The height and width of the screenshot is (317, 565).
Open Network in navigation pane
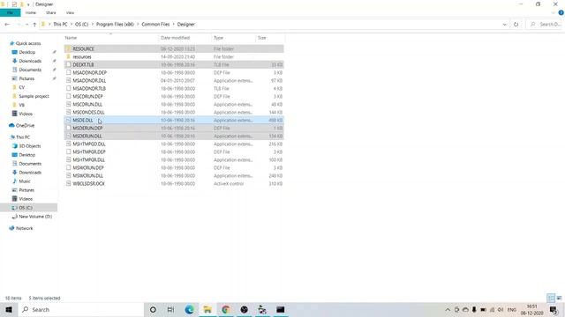tap(24, 228)
